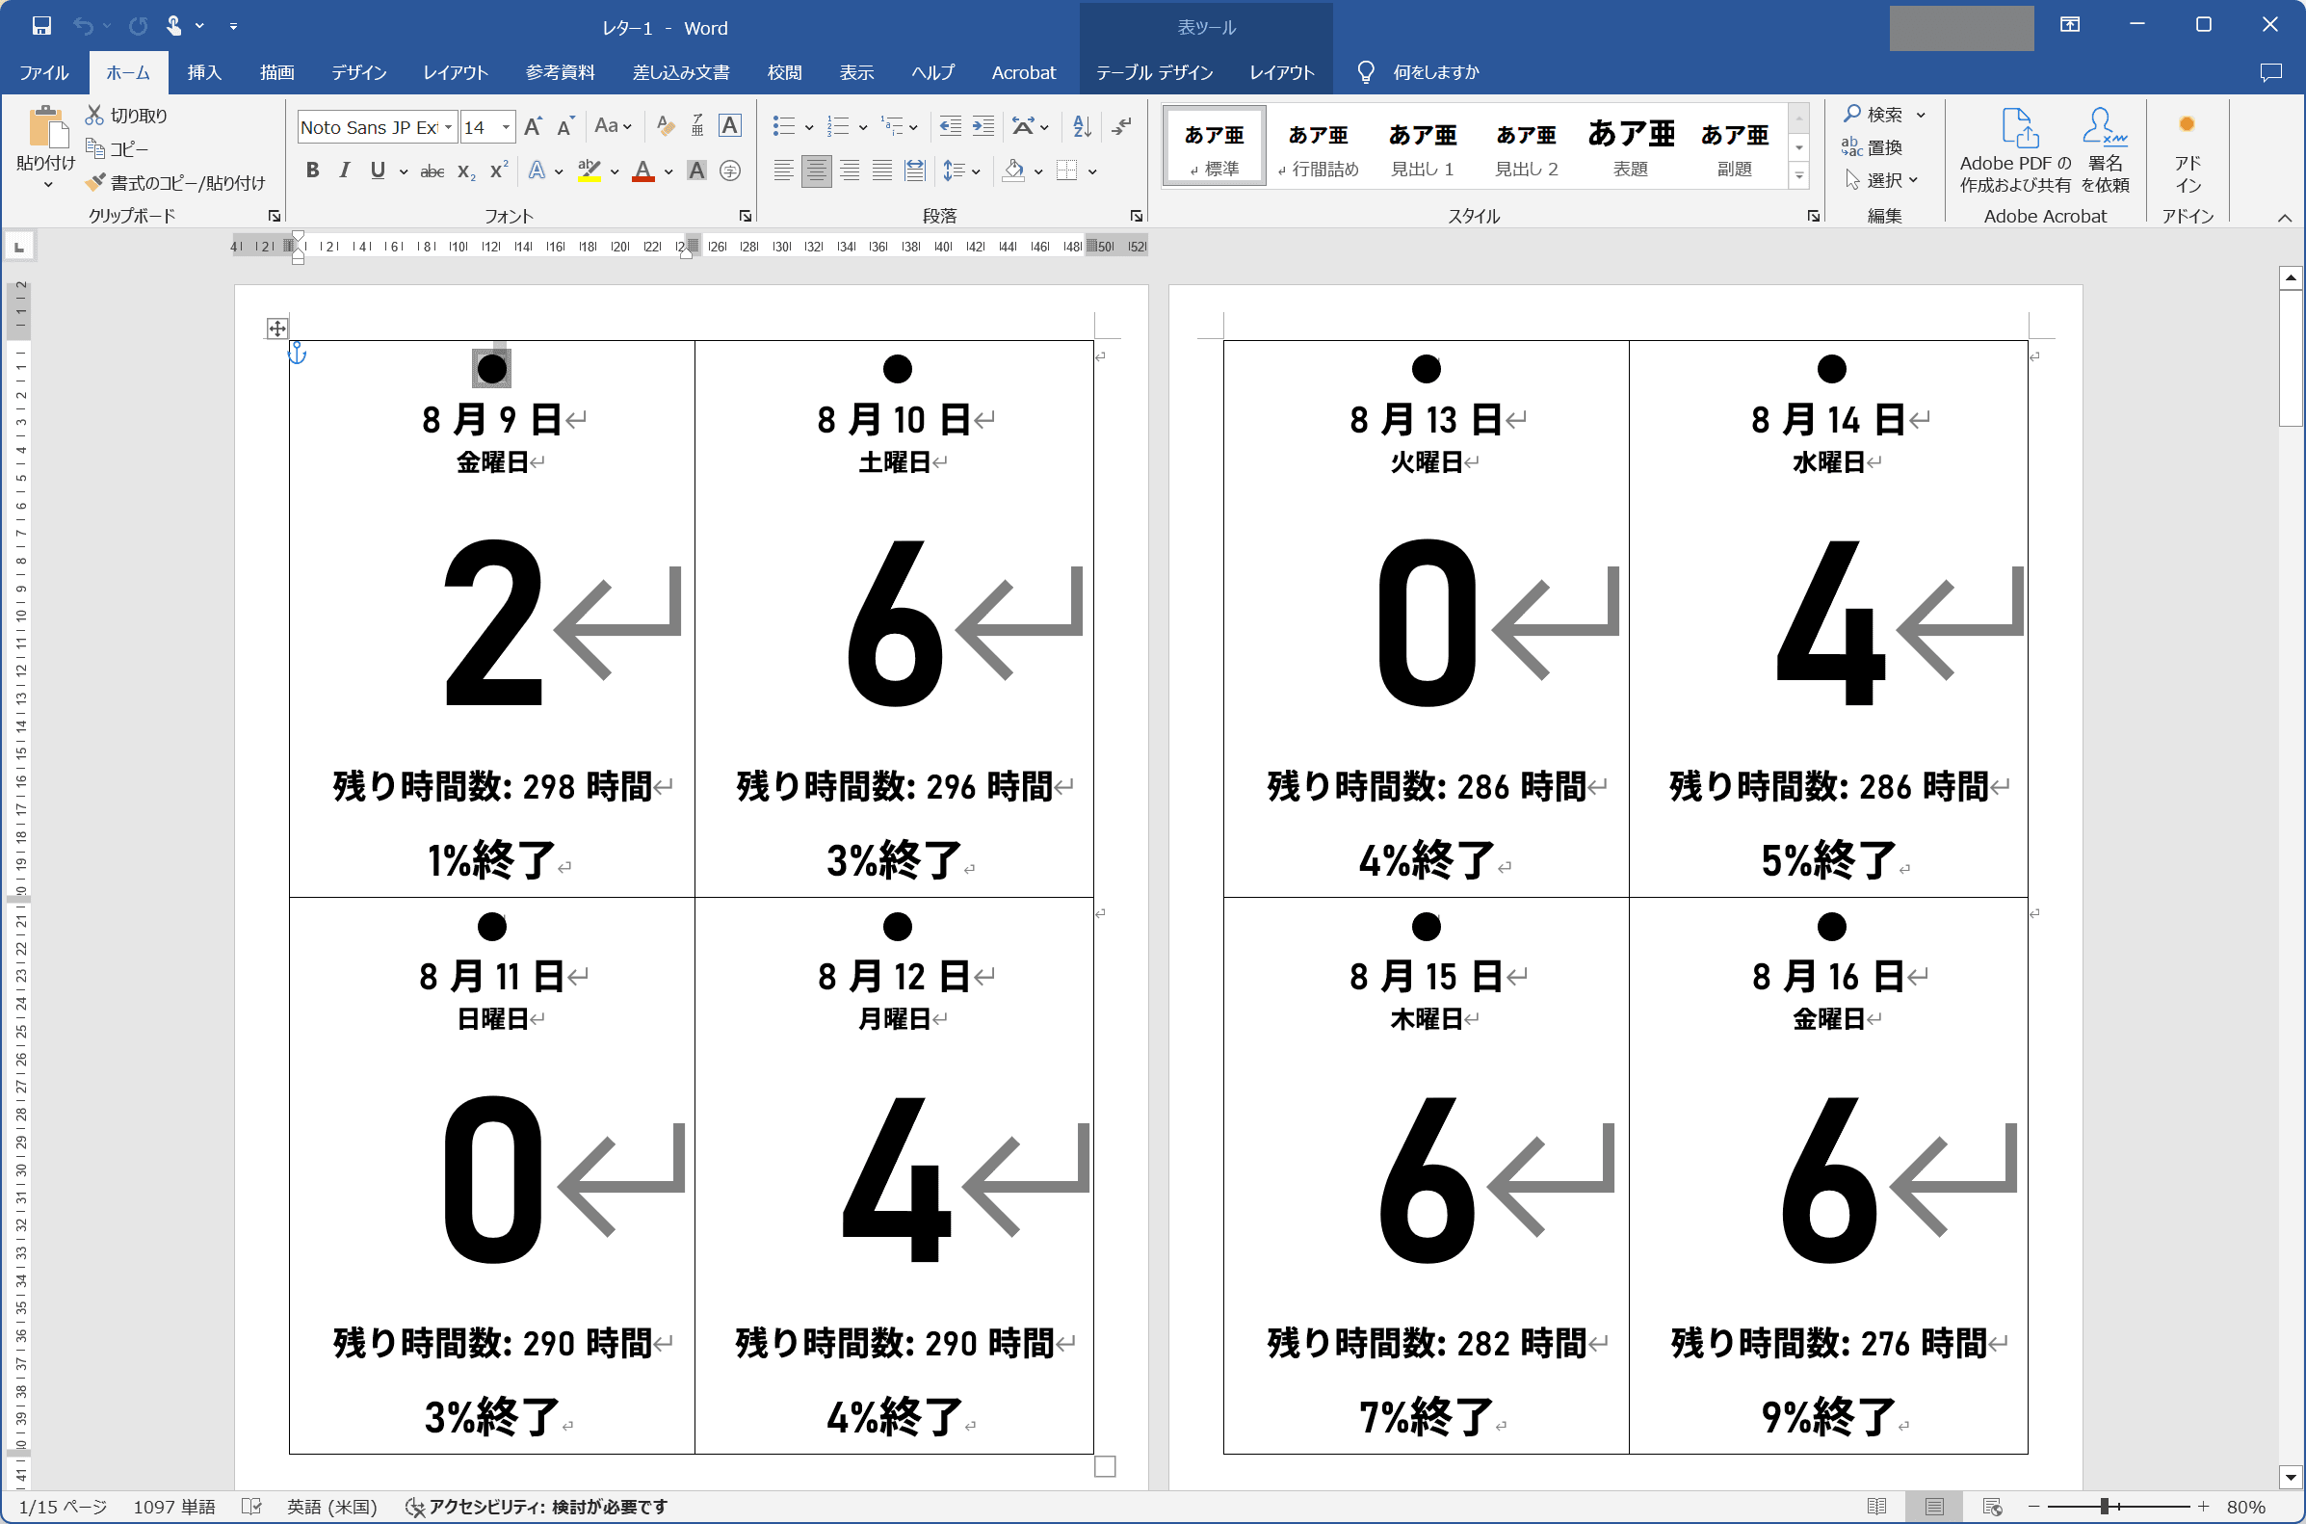
Task: Click the accessibility status in status bar
Action: coord(537,1507)
